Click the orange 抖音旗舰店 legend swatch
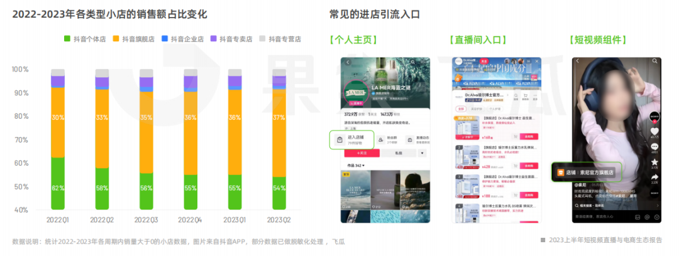This screenshot has height=256, width=679. click(x=116, y=38)
